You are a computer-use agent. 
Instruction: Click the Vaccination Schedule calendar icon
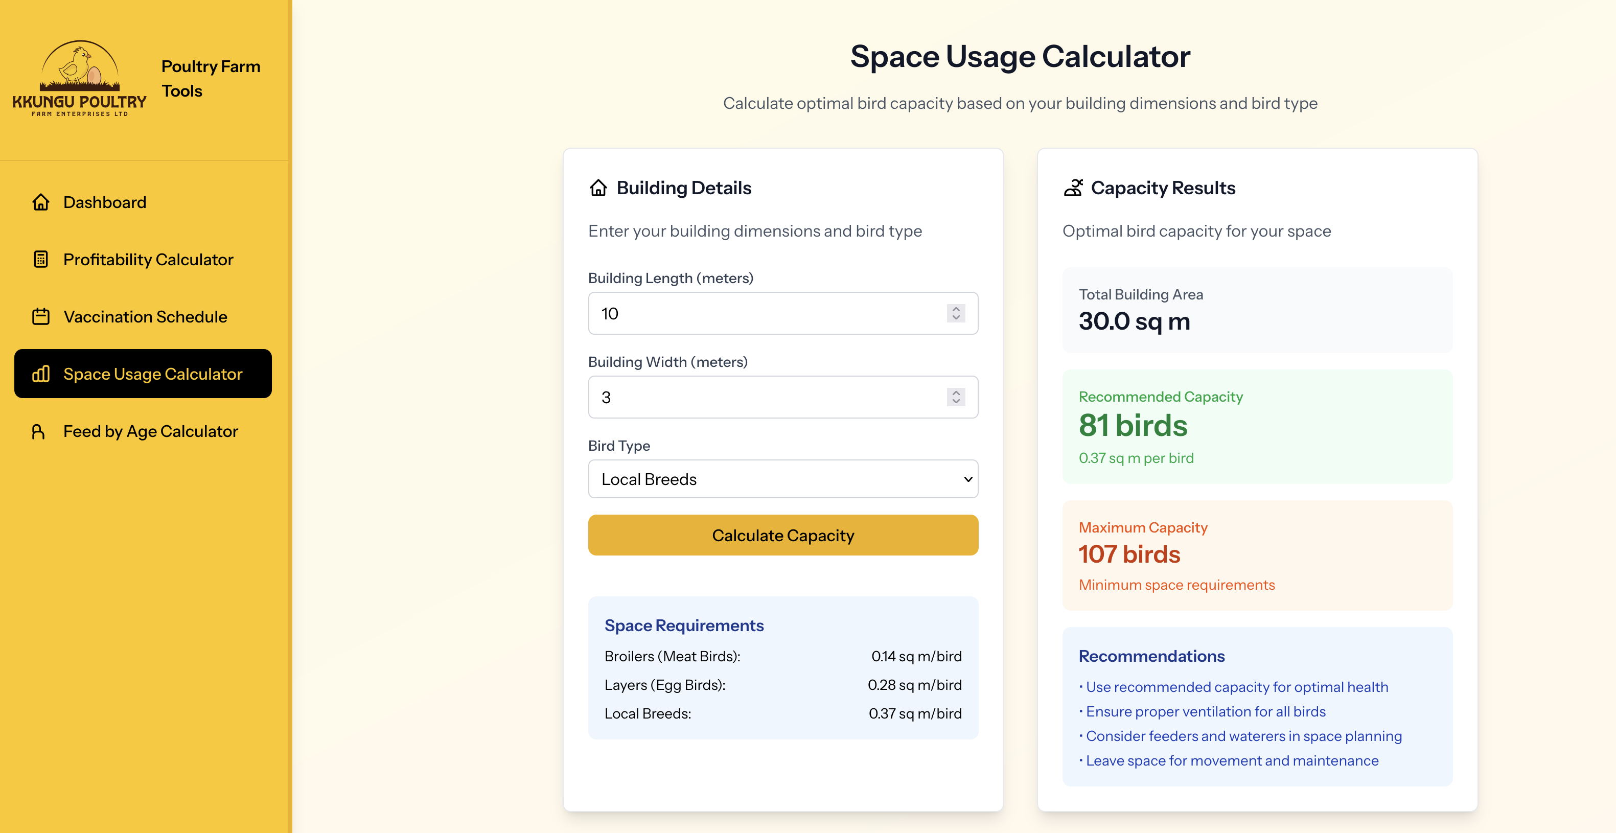pos(41,316)
